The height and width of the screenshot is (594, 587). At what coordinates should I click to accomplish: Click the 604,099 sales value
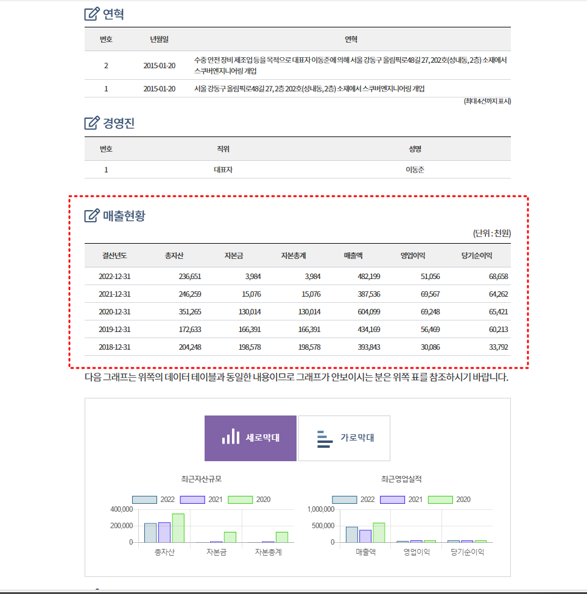(369, 312)
